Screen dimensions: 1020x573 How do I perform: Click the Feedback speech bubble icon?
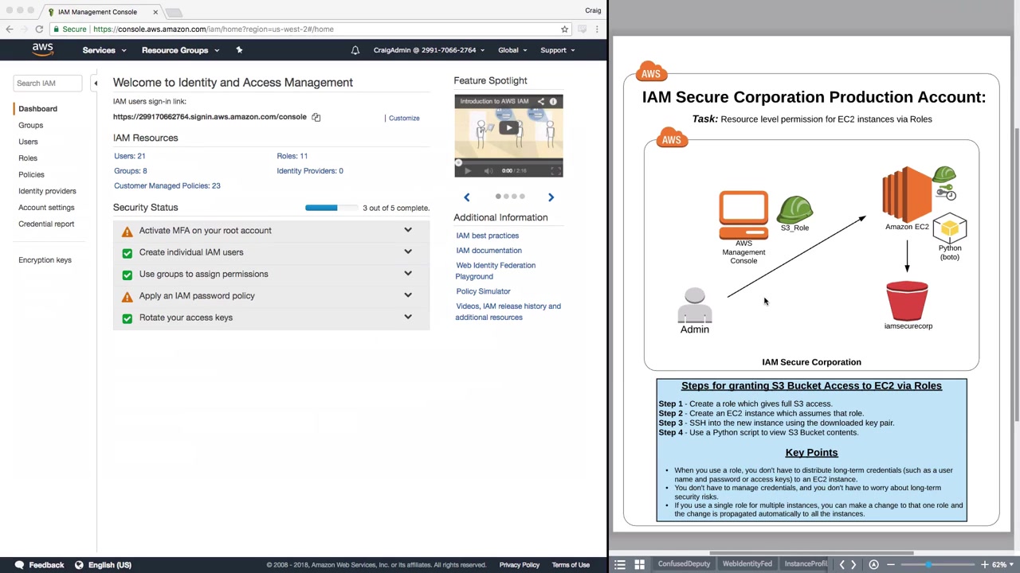click(19, 565)
